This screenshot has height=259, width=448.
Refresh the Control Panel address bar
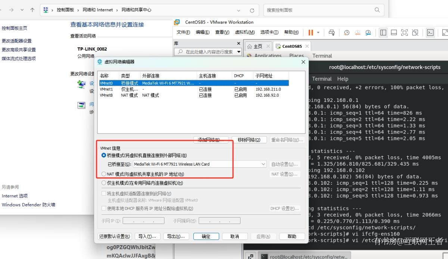click(252, 10)
